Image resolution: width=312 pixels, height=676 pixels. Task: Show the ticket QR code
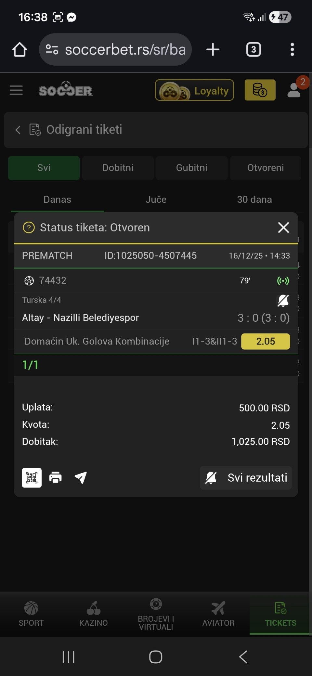(x=32, y=477)
